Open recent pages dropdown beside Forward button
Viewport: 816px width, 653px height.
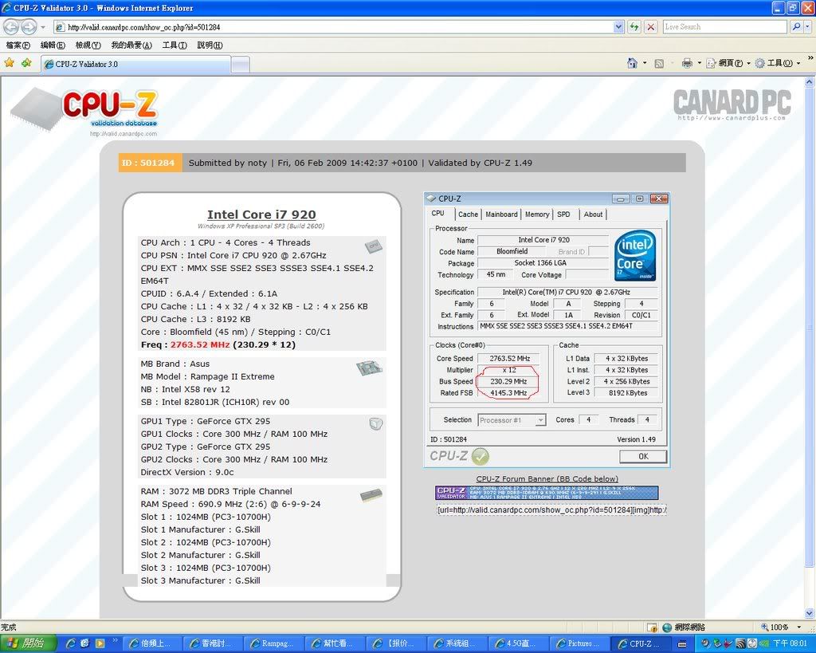tap(43, 26)
